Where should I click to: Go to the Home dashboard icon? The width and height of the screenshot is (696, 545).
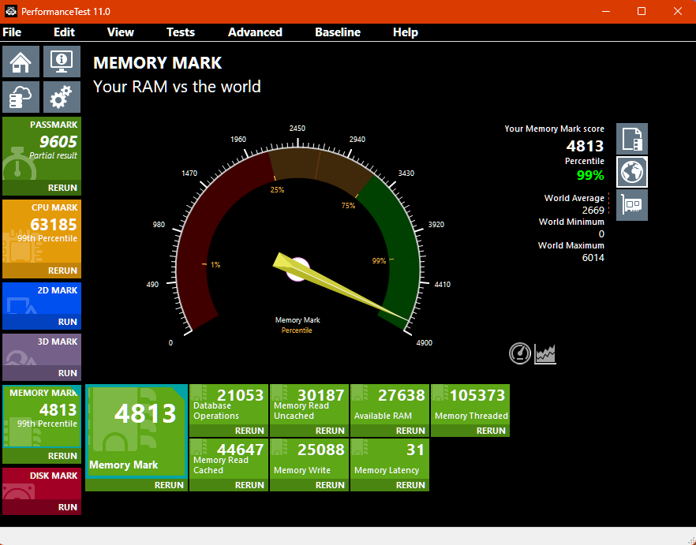click(x=21, y=62)
